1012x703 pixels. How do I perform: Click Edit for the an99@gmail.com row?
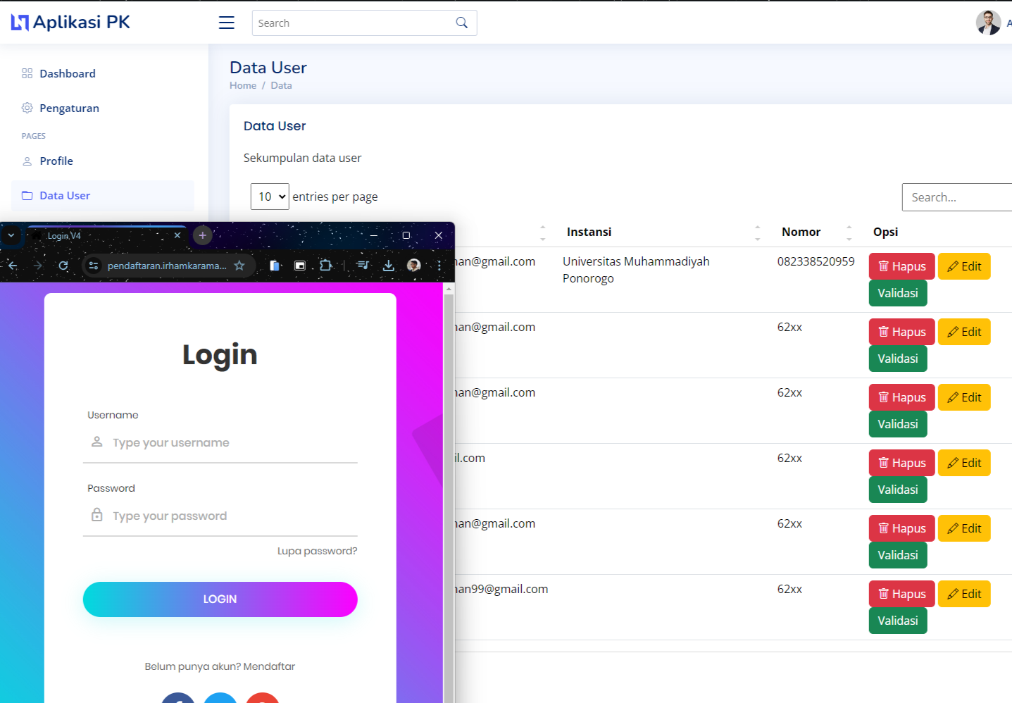[x=964, y=594]
